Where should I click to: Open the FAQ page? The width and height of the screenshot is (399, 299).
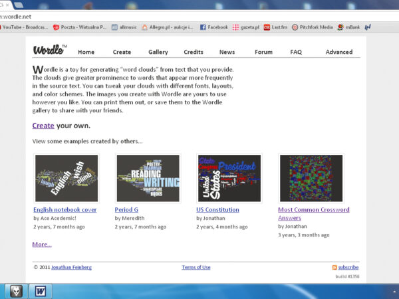[296, 52]
